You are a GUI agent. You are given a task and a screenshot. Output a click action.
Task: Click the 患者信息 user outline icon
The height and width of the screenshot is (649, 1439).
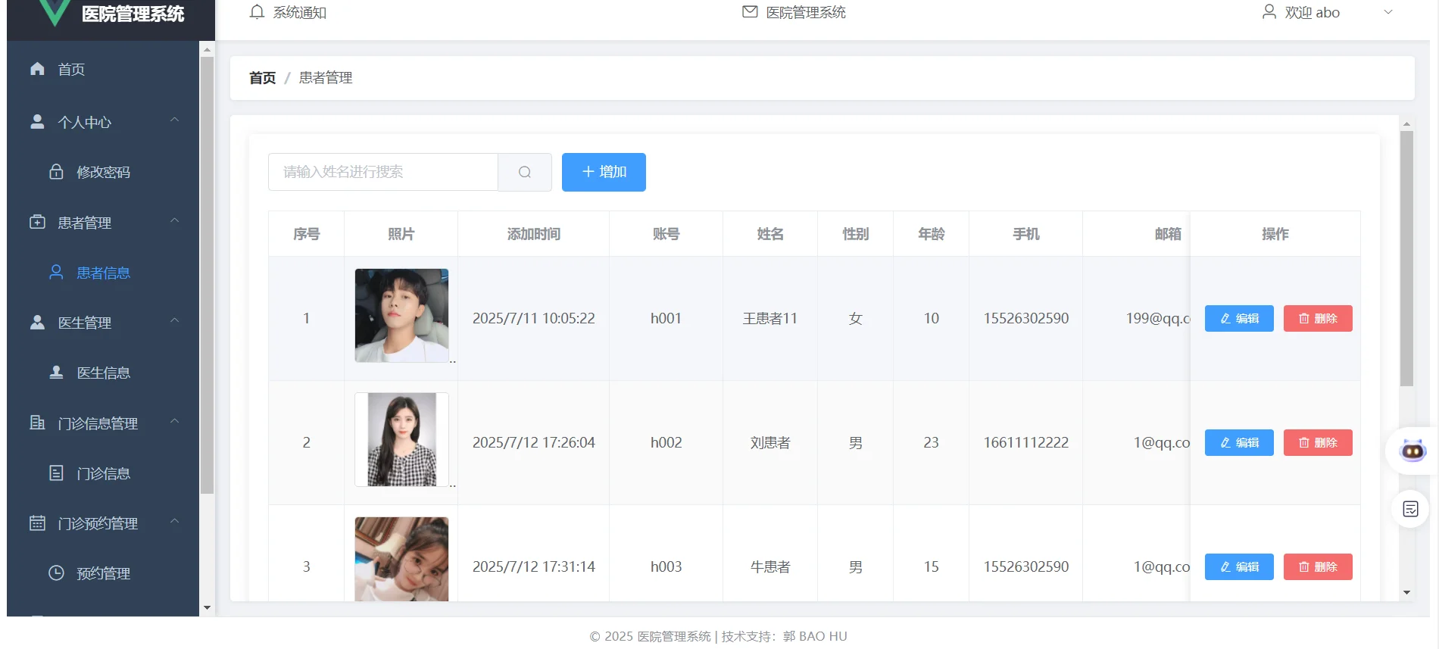click(56, 273)
